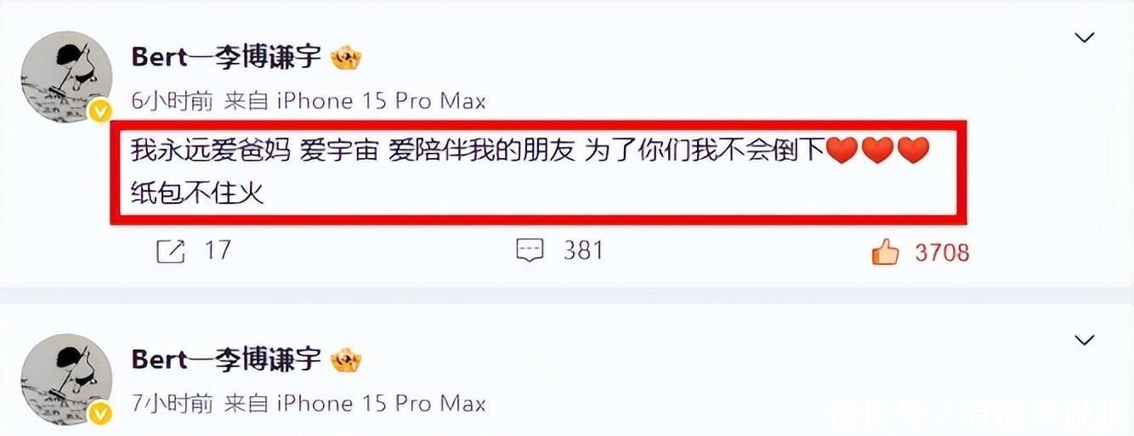Open the second post's profile avatar
The height and width of the screenshot is (436, 1134).
click(66, 380)
